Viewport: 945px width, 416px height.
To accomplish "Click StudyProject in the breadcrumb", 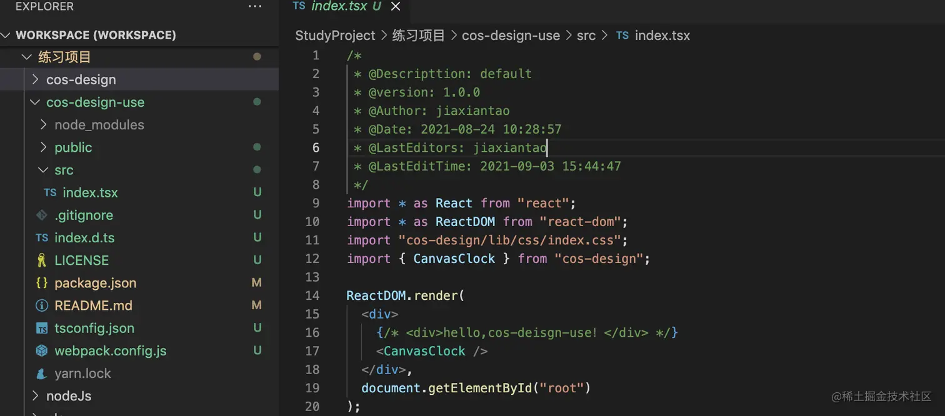I will (335, 36).
